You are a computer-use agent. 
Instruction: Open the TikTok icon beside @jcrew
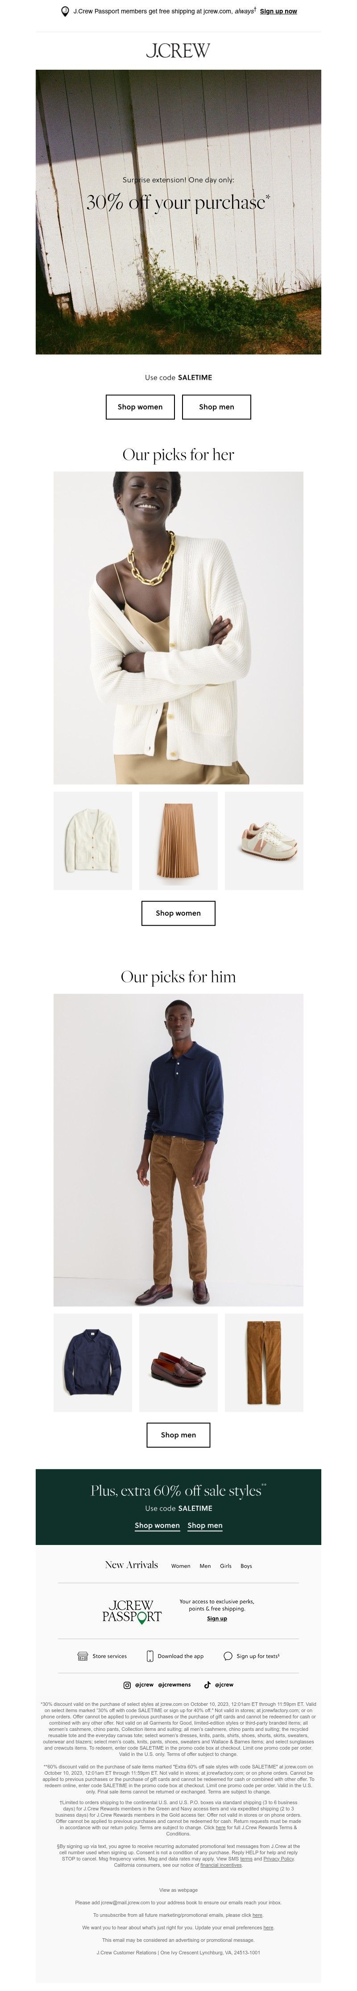(208, 1684)
